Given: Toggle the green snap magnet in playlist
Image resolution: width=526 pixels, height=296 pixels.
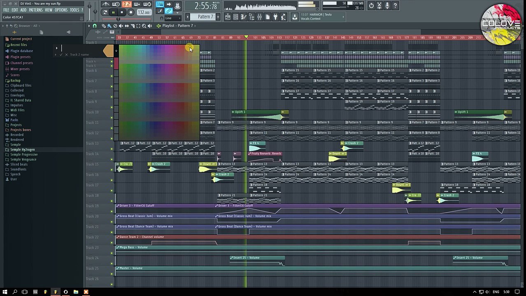Looking at the screenshot, I should pos(95,25).
